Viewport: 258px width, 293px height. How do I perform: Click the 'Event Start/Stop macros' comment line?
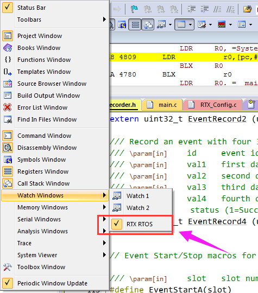click(184, 256)
